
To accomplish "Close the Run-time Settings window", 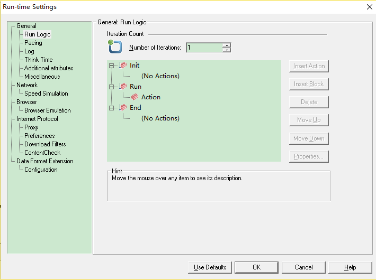I will click(370, 7).
